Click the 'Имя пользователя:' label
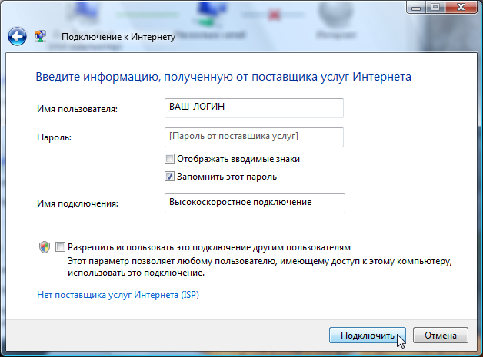483x357 pixels. [x=77, y=110]
